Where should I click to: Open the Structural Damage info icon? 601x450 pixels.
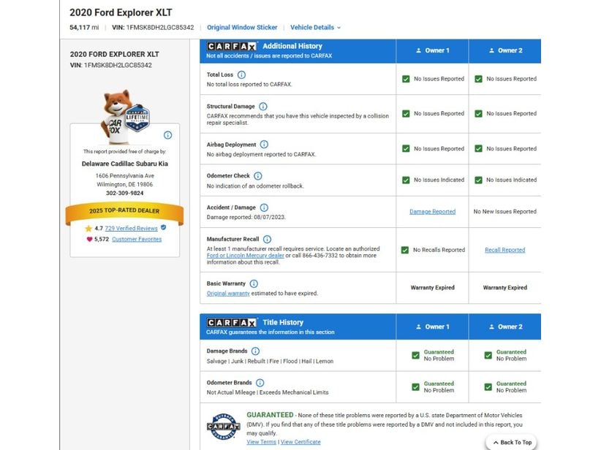coord(263,107)
